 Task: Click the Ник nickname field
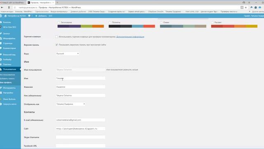click(x=80, y=96)
